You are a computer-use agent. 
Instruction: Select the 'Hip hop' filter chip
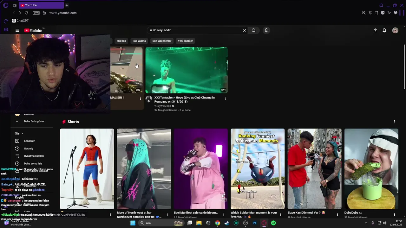[x=121, y=41]
